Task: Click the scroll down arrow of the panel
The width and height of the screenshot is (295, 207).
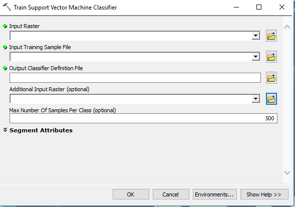Action: pyautogui.click(x=287, y=172)
